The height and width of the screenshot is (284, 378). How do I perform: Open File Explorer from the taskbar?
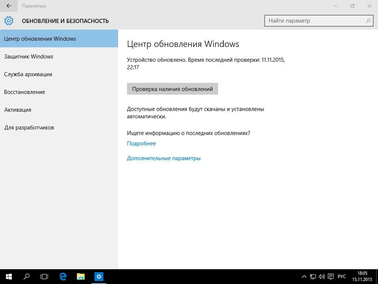[81, 277]
